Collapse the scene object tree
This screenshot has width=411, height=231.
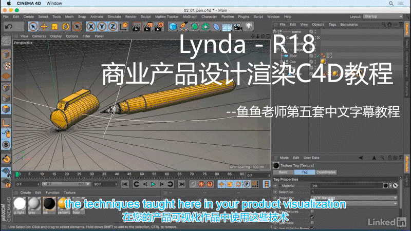point(275,31)
